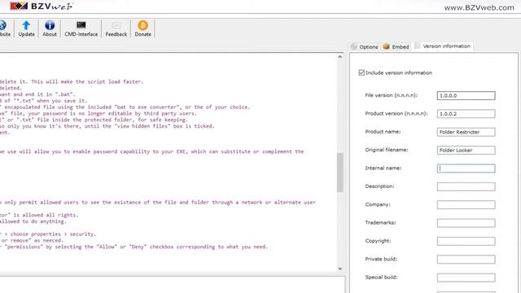The width and height of the screenshot is (521, 293).
Task: Click the line "make the script load faster"
Action: coord(72,81)
